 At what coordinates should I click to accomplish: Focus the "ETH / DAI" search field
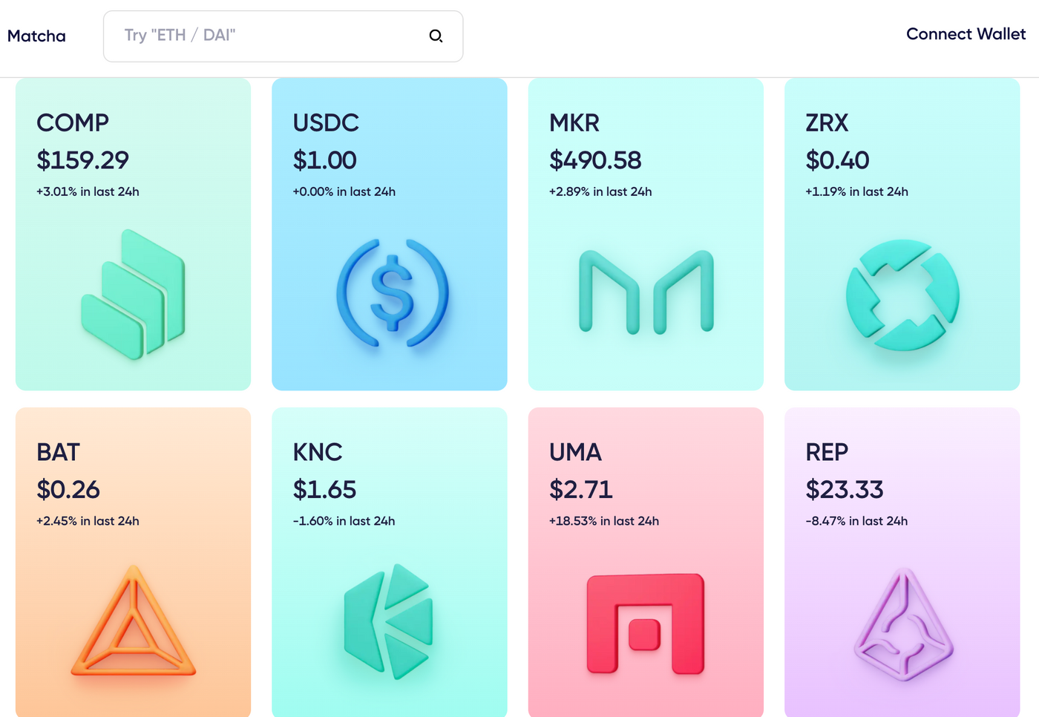283,36
